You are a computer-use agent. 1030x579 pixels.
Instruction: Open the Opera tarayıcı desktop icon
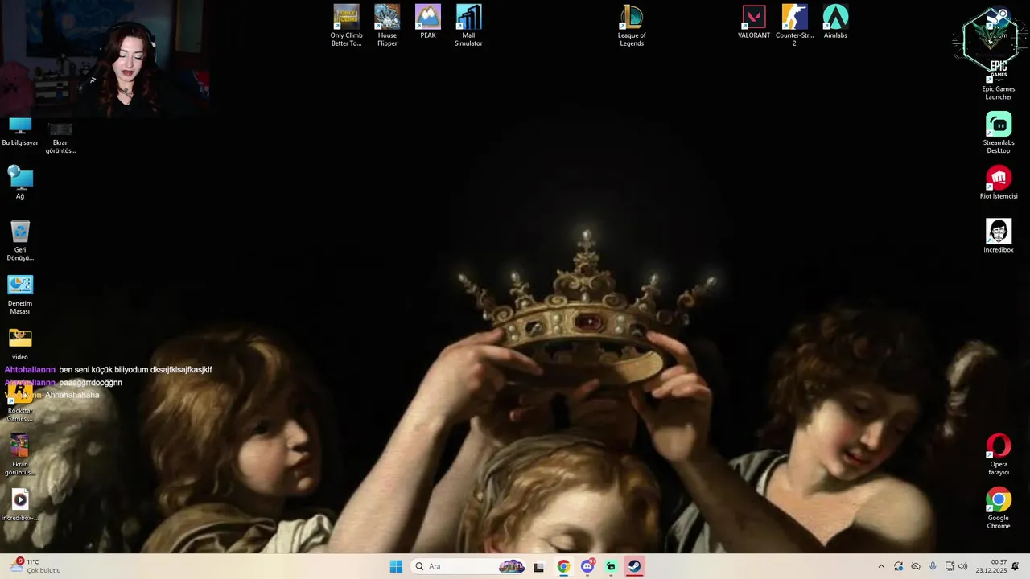point(999,454)
